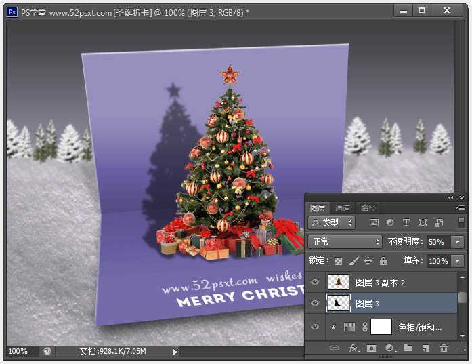Screen dimensions: 472x364
Task: Filter layers by type (T) icon
Action: point(406,223)
